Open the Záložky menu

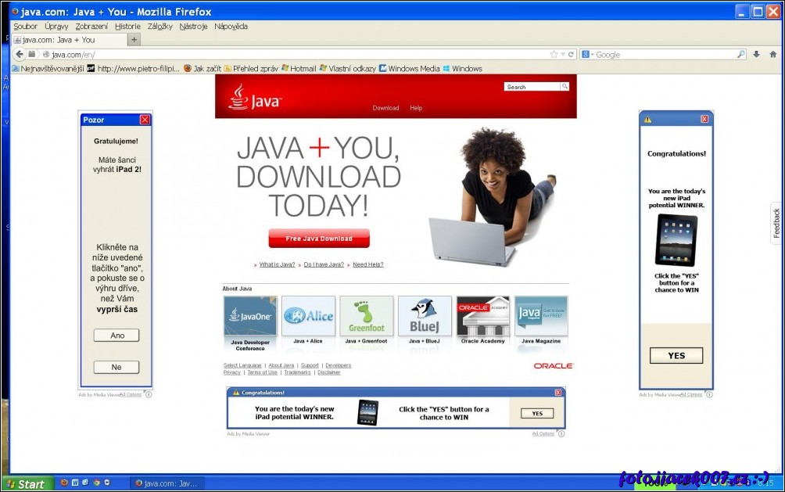160,27
